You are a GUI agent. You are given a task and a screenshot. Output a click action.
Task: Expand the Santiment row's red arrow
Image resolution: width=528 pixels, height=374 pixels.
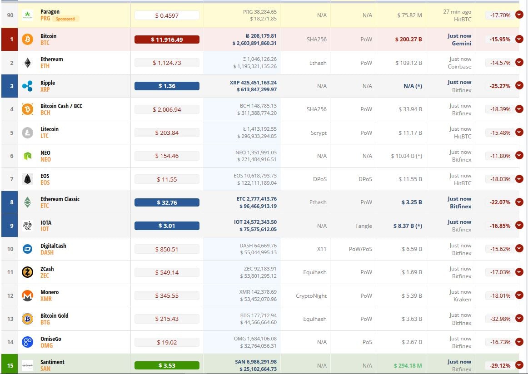click(519, 365)
